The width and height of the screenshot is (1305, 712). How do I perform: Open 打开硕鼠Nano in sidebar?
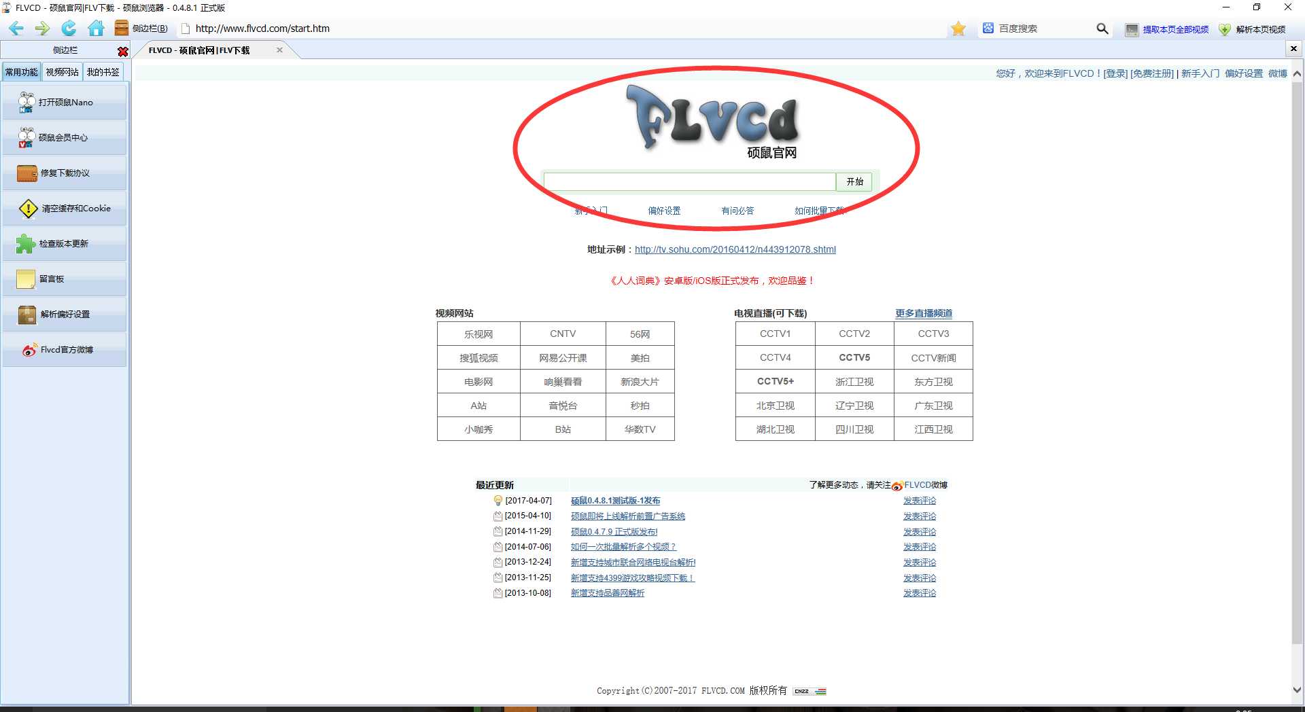tap(65, 102)
